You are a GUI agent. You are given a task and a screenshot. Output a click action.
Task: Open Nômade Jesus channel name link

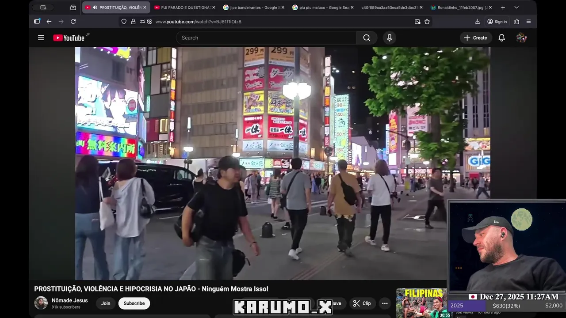tap(69, 300)
